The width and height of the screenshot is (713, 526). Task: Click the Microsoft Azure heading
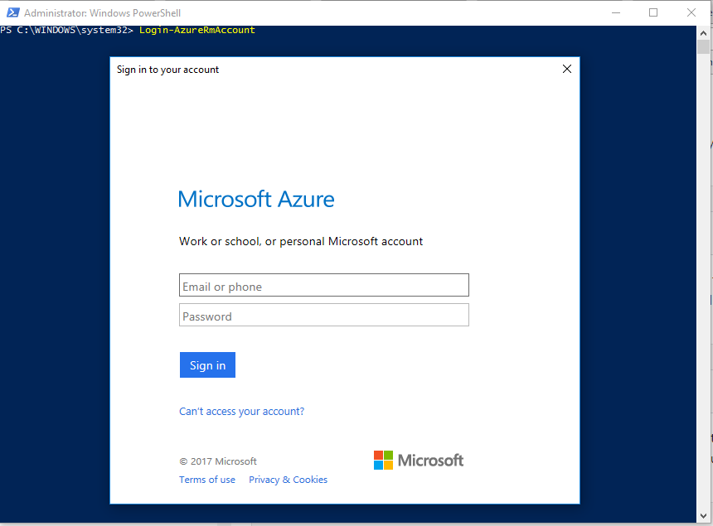tap(256, 200)
